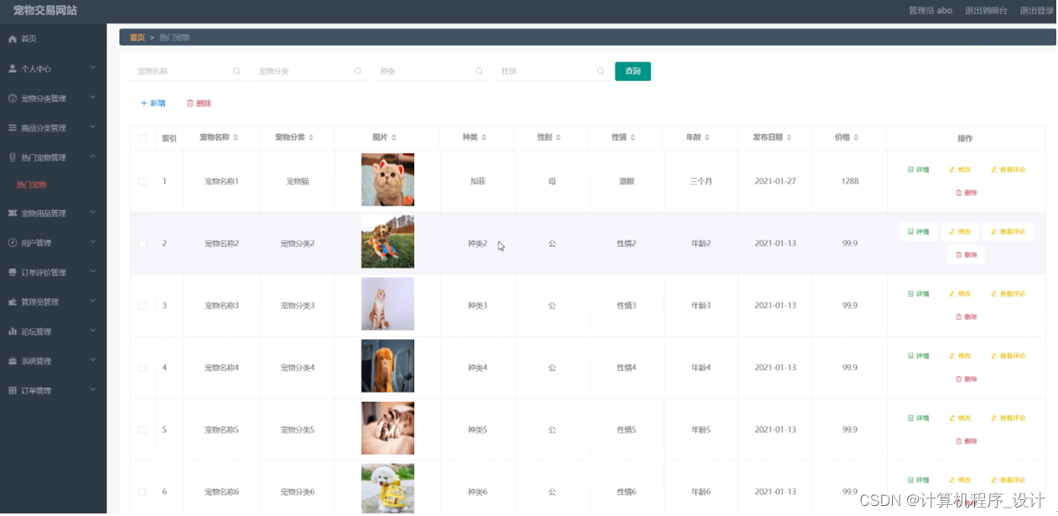
Task: Click the 删除 button above the table
Action: (199, 103)
